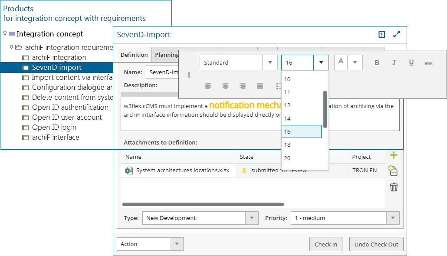447x256 pixels.
Task: Underline the selected text
Action: pyautogui.click(x=411, y=63)
